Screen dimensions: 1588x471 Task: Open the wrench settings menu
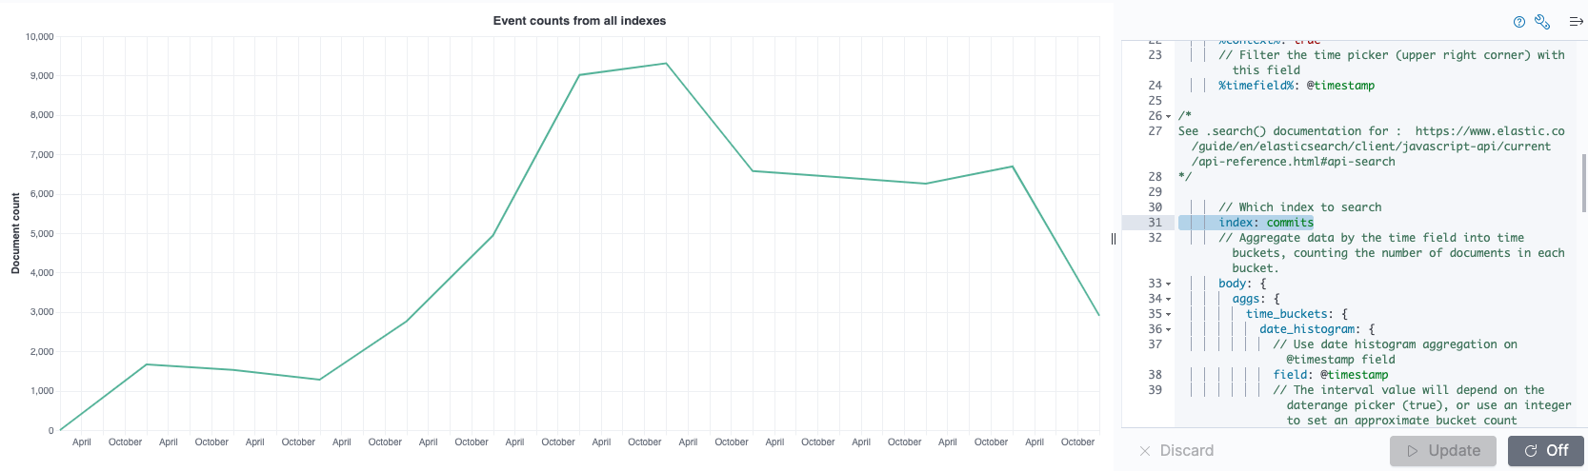(1542, 22)
